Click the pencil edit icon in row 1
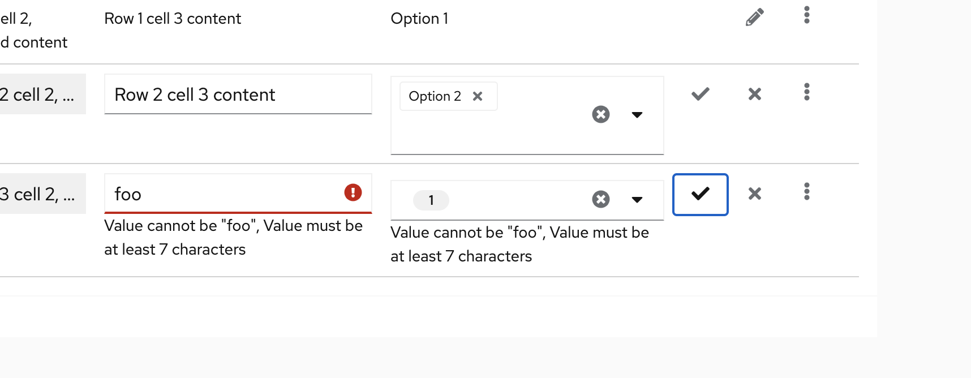 pyautogui.click(x=755, y=18)
